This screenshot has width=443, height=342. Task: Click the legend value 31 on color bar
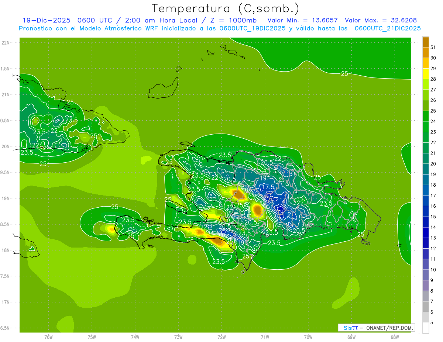click(433, 47)
